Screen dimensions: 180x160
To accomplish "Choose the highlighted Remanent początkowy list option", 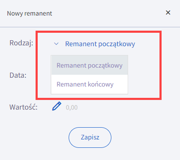I will [x=90, y=65].
